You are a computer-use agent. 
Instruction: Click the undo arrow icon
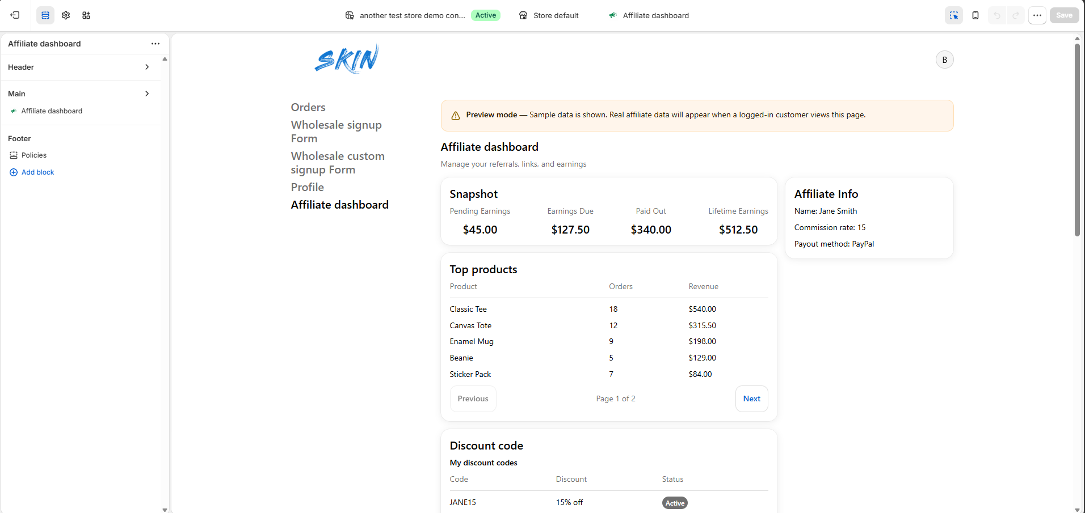(x=997, y=15)
